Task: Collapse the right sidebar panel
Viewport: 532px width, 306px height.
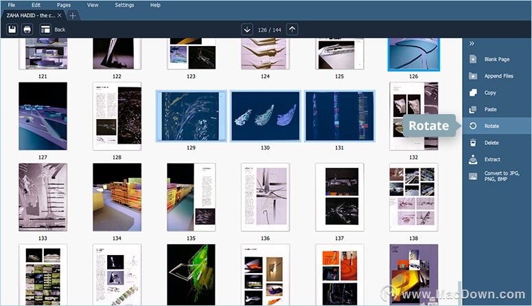Action: [472, 43]
